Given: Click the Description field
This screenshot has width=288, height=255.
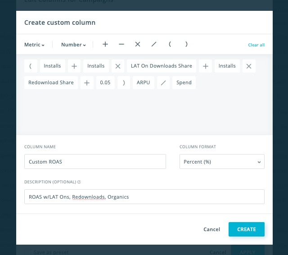Looking at the screenshot, I should coord(144,197).
